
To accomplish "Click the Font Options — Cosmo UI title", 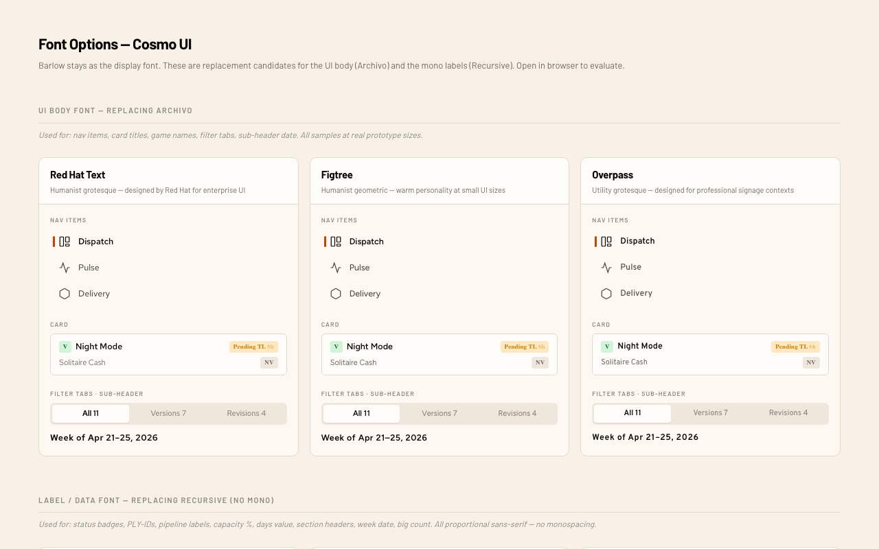I will (115, 45).
